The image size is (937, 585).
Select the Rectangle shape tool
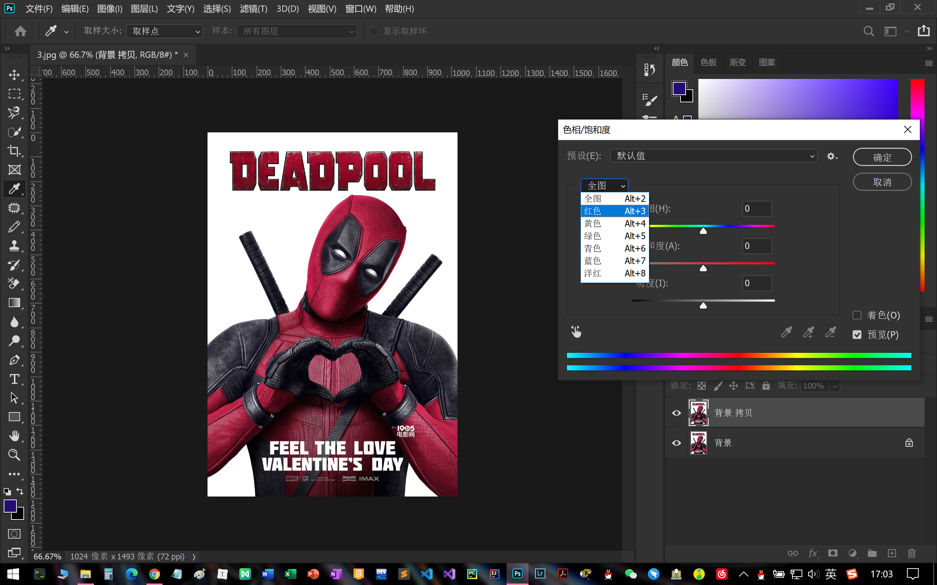(x=14, y=417)
